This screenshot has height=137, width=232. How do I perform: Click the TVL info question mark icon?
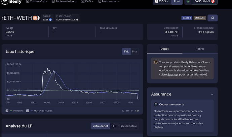click(12, 28)
